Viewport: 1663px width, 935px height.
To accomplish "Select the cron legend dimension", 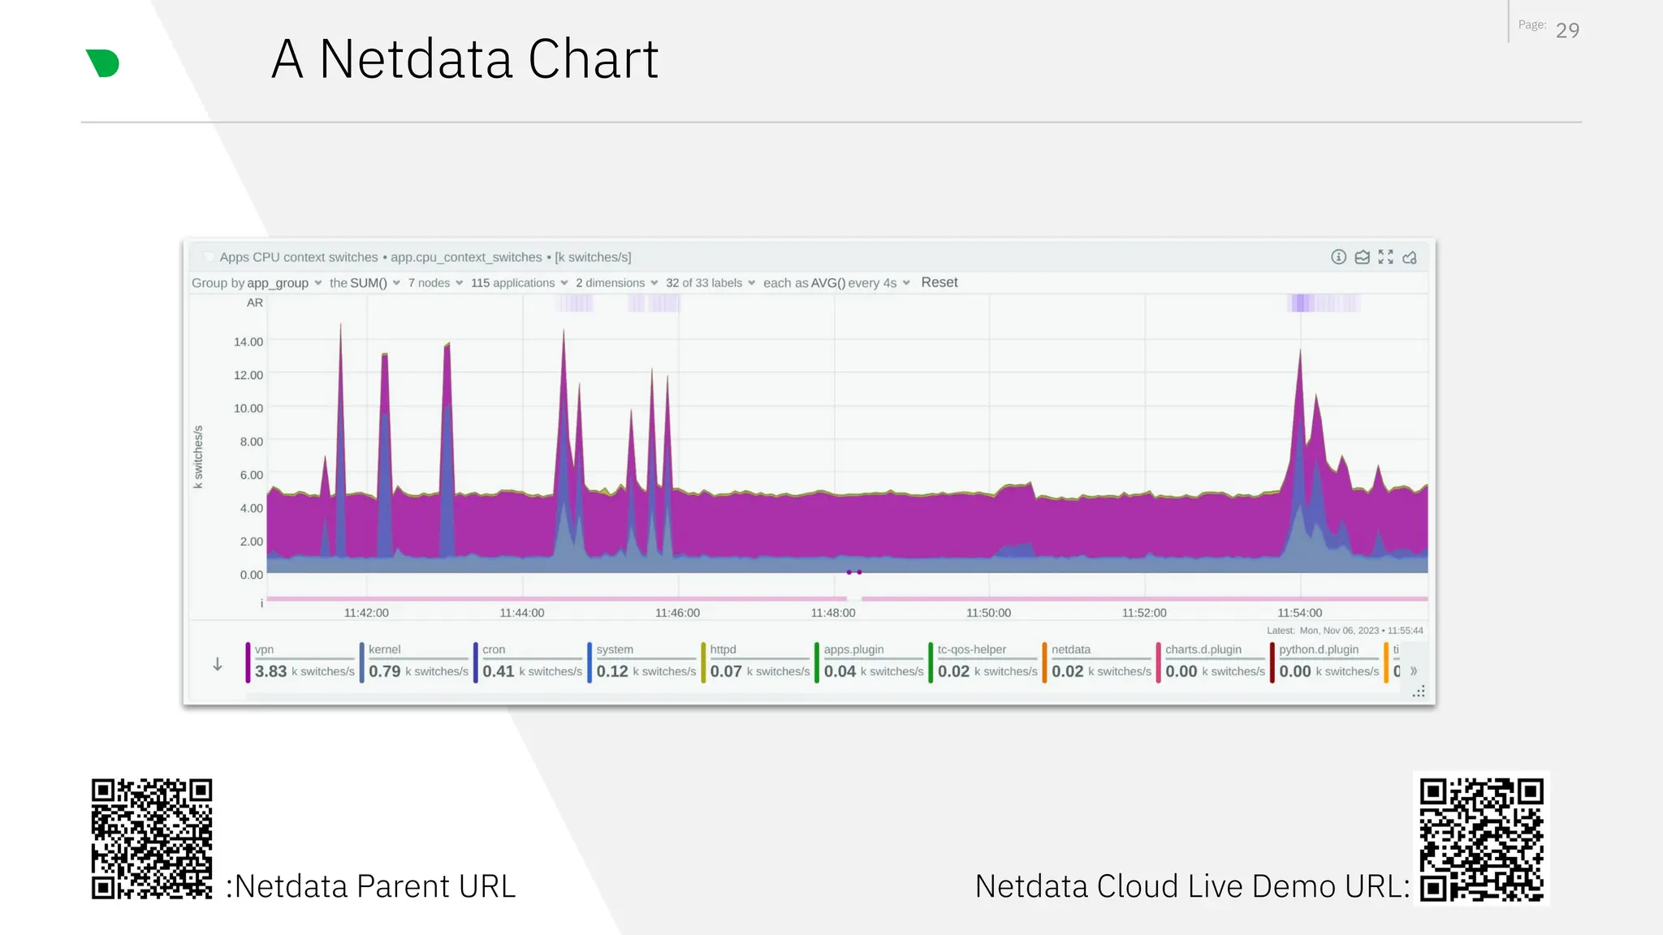I will click(x=528, y=662).
